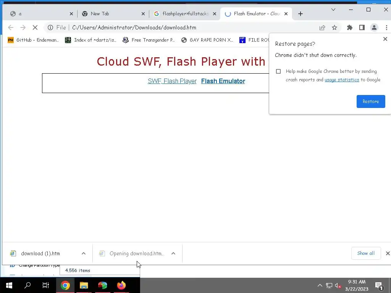Stop loading the page
The width and height of the screenshot is (391, 293).
(35, 27)
